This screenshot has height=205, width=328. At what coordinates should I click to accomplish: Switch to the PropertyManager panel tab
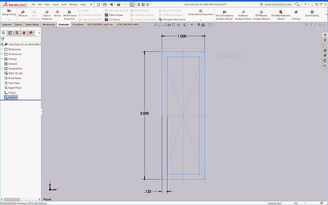(10, 33)
